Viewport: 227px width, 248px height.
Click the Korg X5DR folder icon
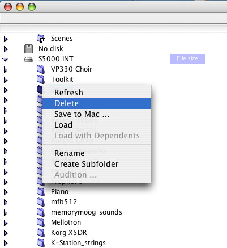click(x=41, y=233)
